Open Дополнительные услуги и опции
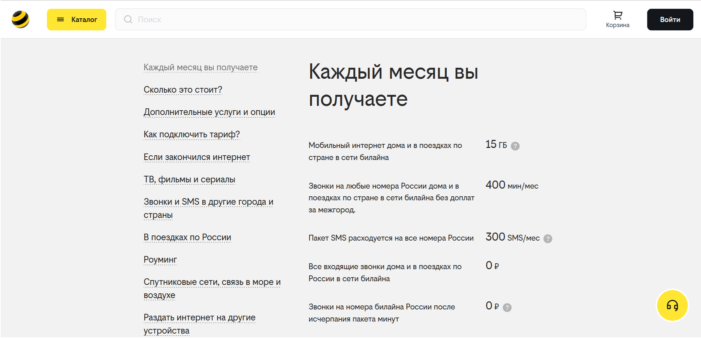Image resolution: width=701 pixels, height=338 pixels. 209,112
